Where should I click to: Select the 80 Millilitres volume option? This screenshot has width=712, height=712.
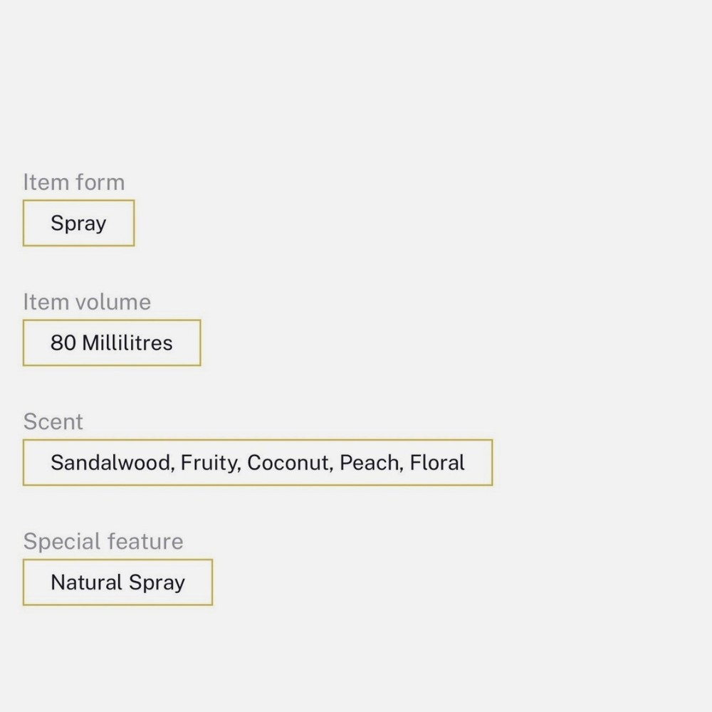click(112, 343)
